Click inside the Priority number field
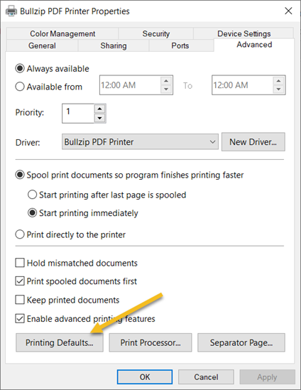301x390 pixels. 78,113
